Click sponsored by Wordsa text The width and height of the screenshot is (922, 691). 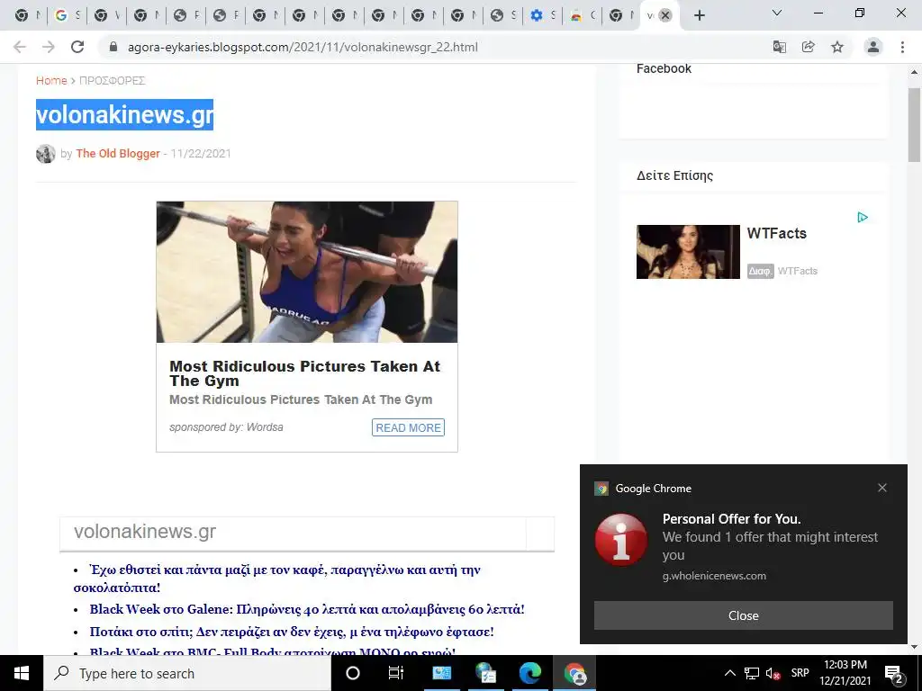point(226,427)
